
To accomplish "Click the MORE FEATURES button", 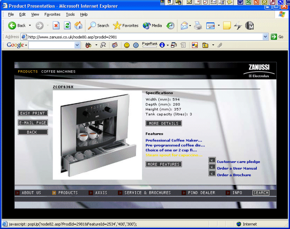I will tap(164, 164).
